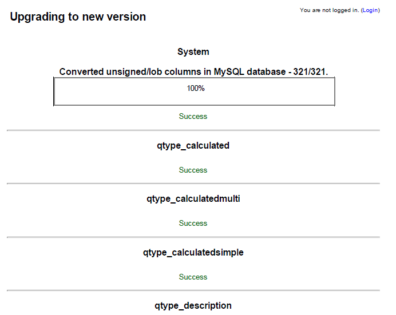Screen dimensions: 396x315
Task: Select the qtype_calculatedmulti heading
Action: click(193, 199)
